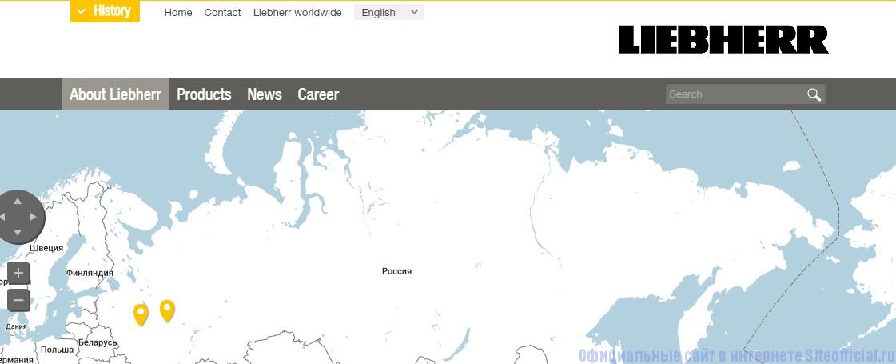Click the Финляндия map label
This screenshot has height=364, width=896.
pyautogui.click(x=90, y=273)
